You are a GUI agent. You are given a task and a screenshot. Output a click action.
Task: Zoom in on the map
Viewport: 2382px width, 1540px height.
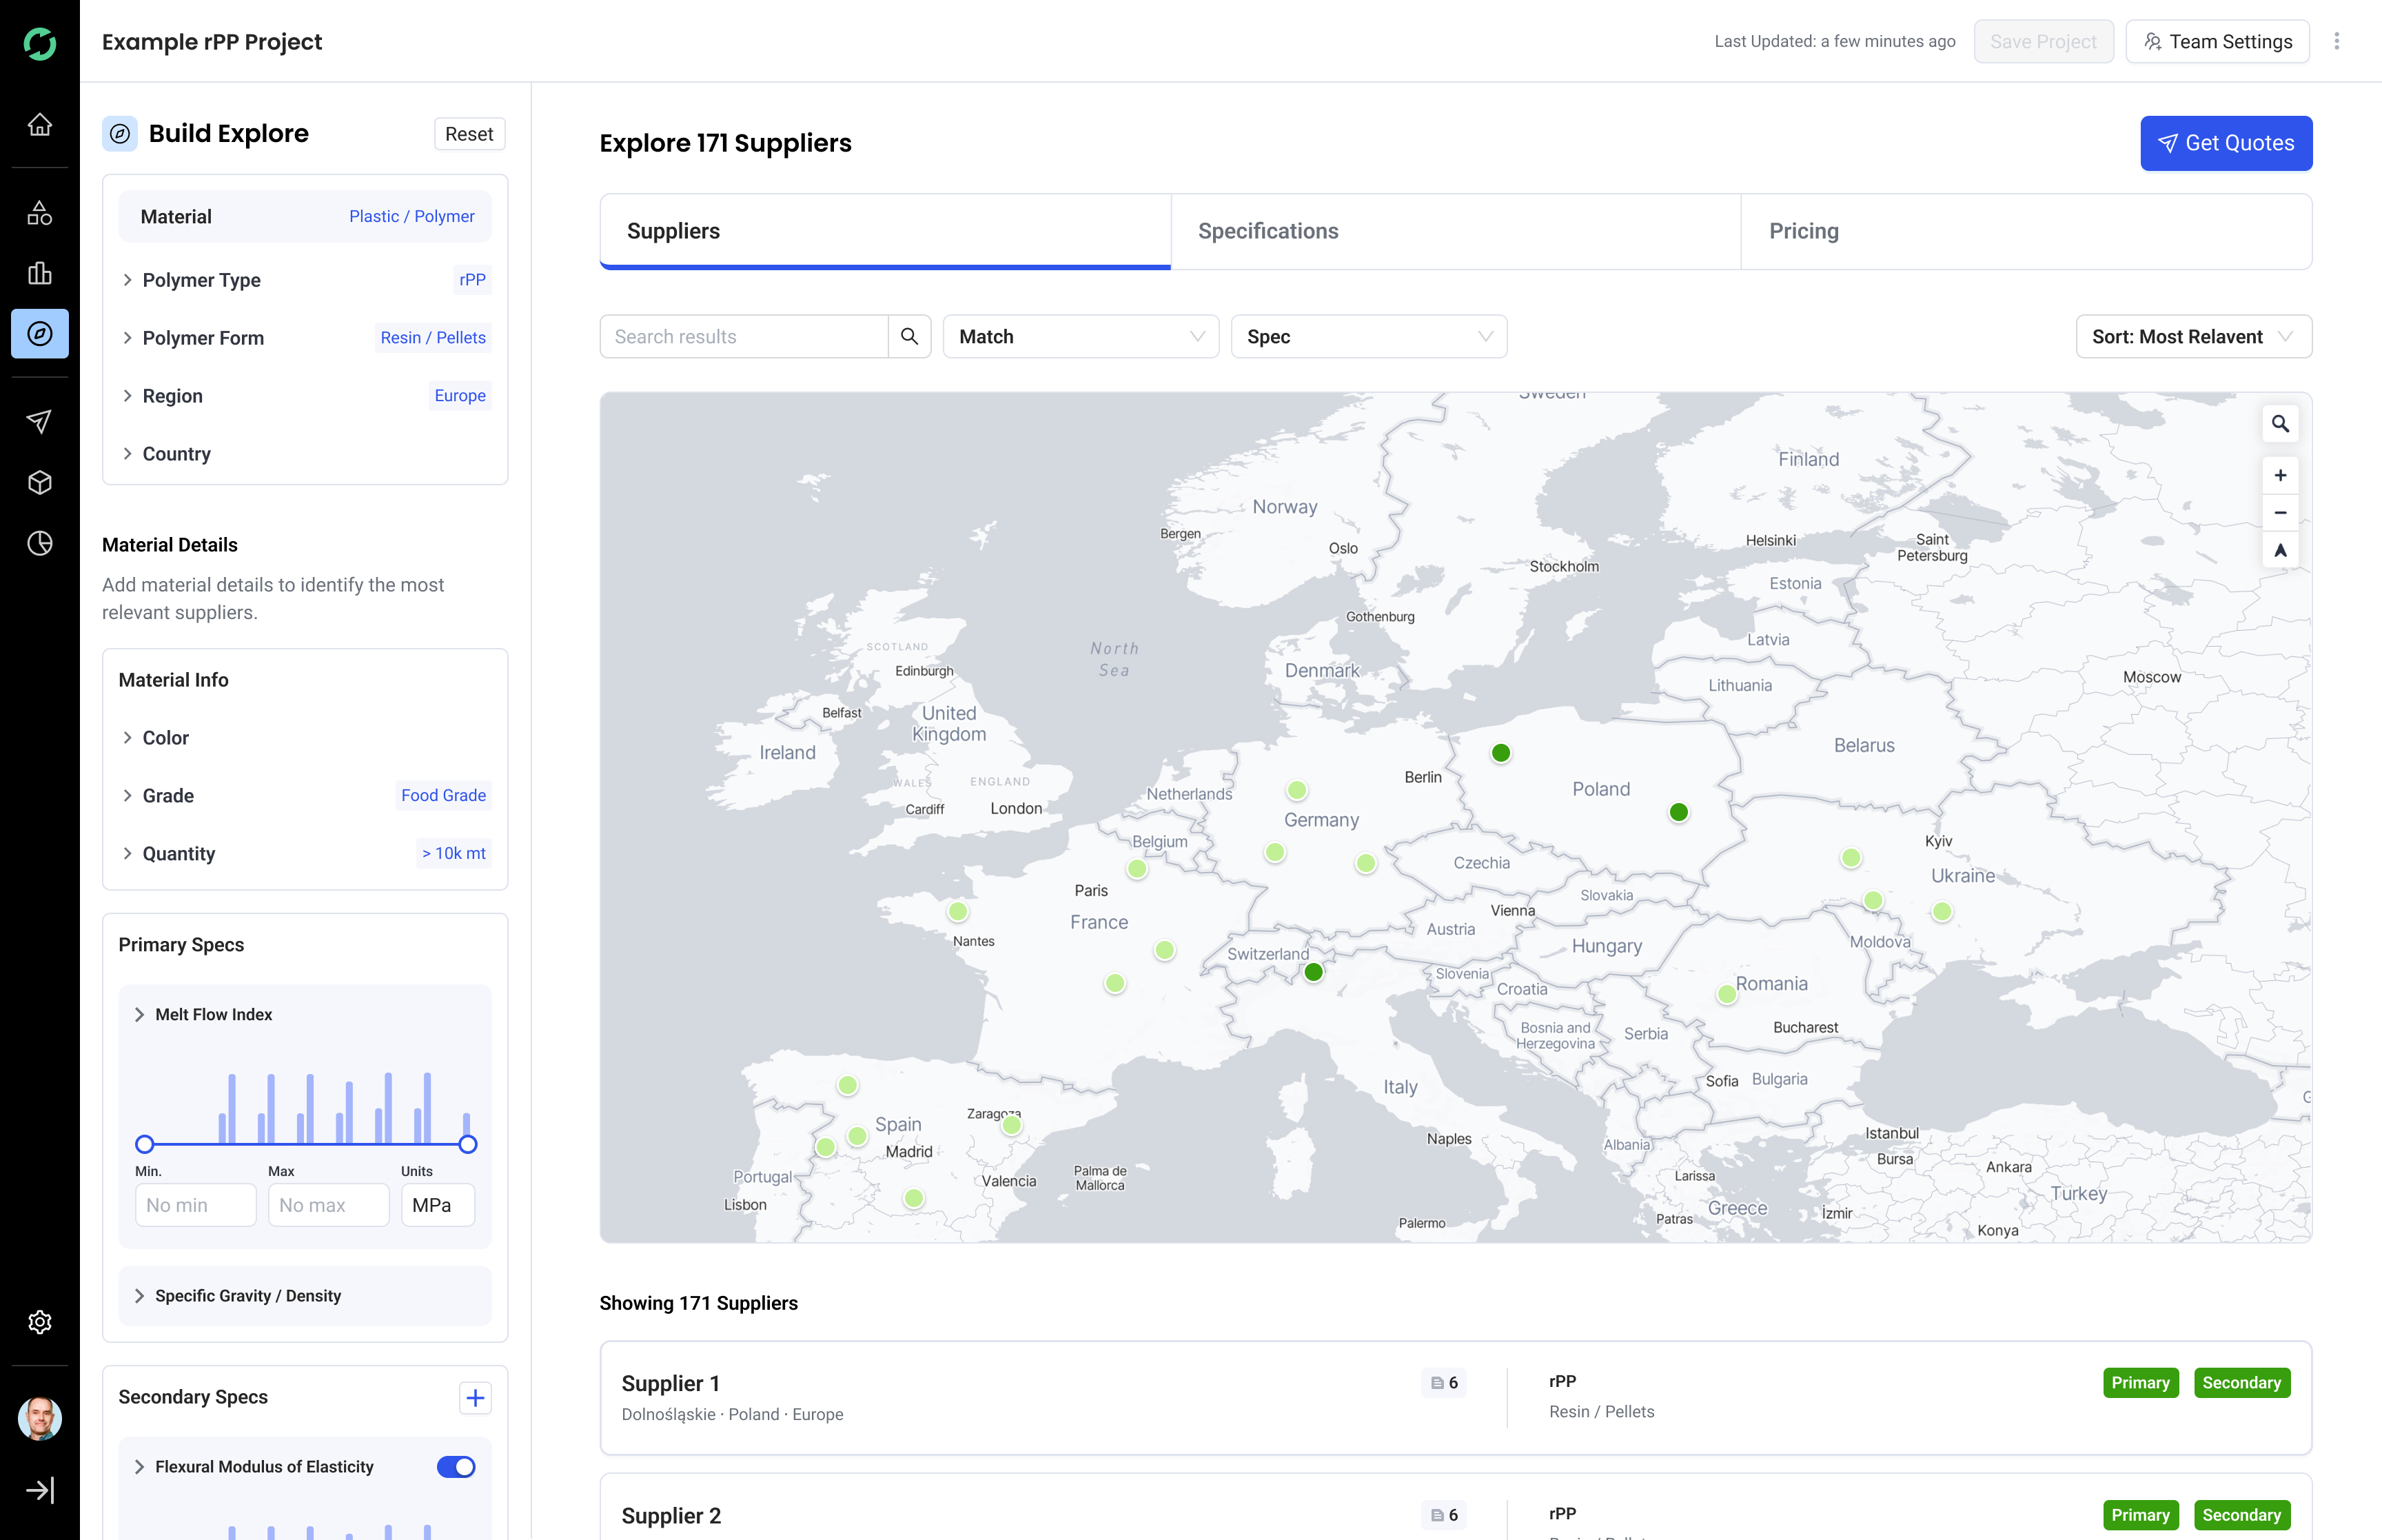click(2280, 475)
